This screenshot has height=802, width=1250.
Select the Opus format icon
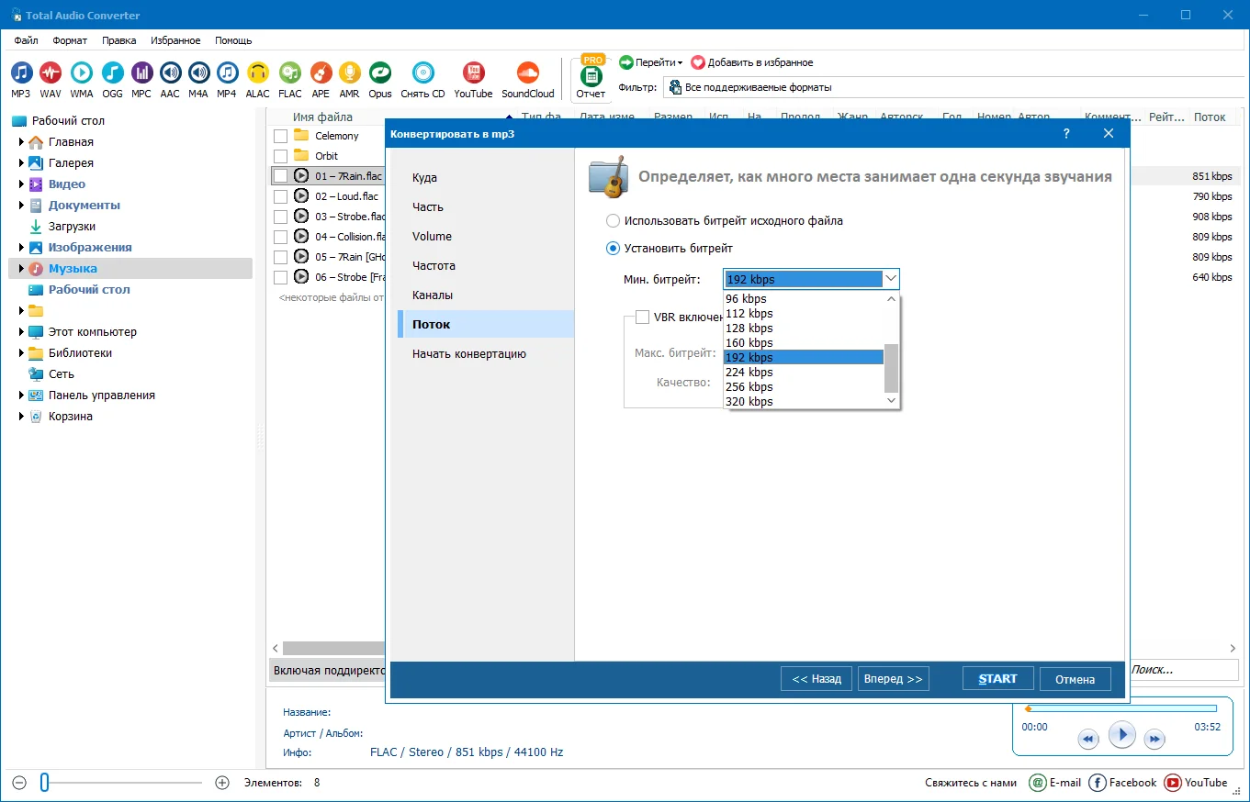point(379,73)
